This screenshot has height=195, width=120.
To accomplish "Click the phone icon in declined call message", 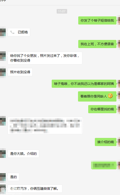I will tap(12, 32).
